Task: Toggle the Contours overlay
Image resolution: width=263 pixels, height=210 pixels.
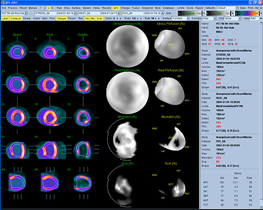Action: tap(16, 19)
